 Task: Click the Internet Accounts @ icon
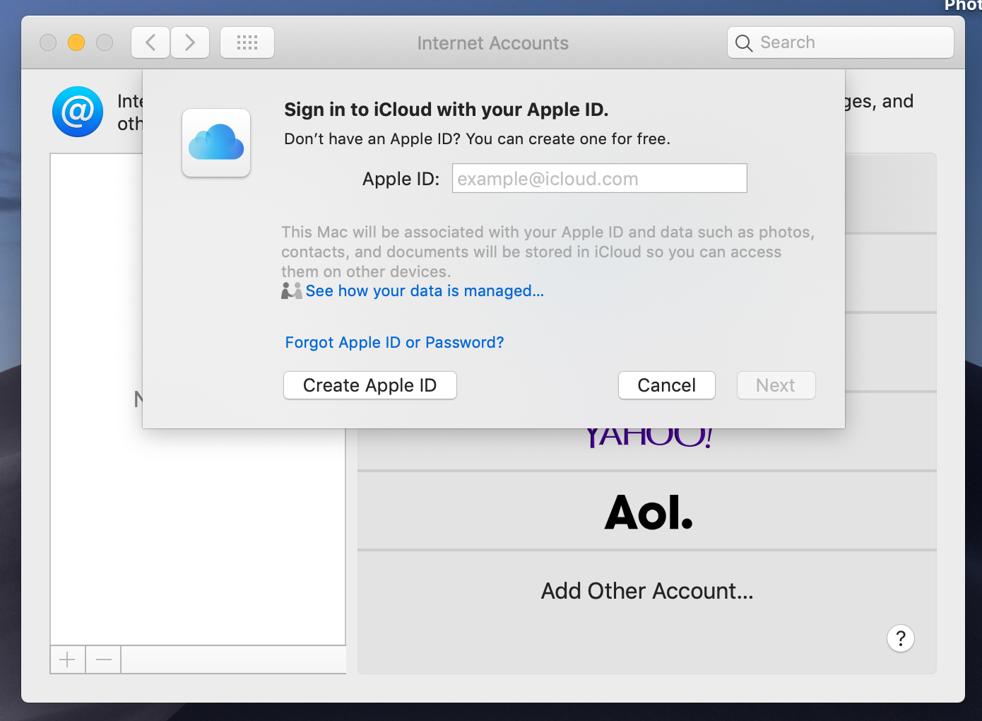pyautogui.click(x=78, y=112)
